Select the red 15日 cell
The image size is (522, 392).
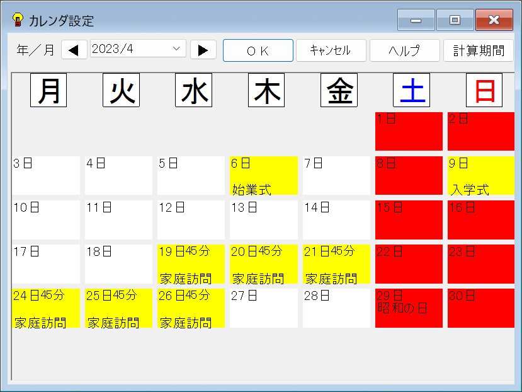(x=409, y=220)
